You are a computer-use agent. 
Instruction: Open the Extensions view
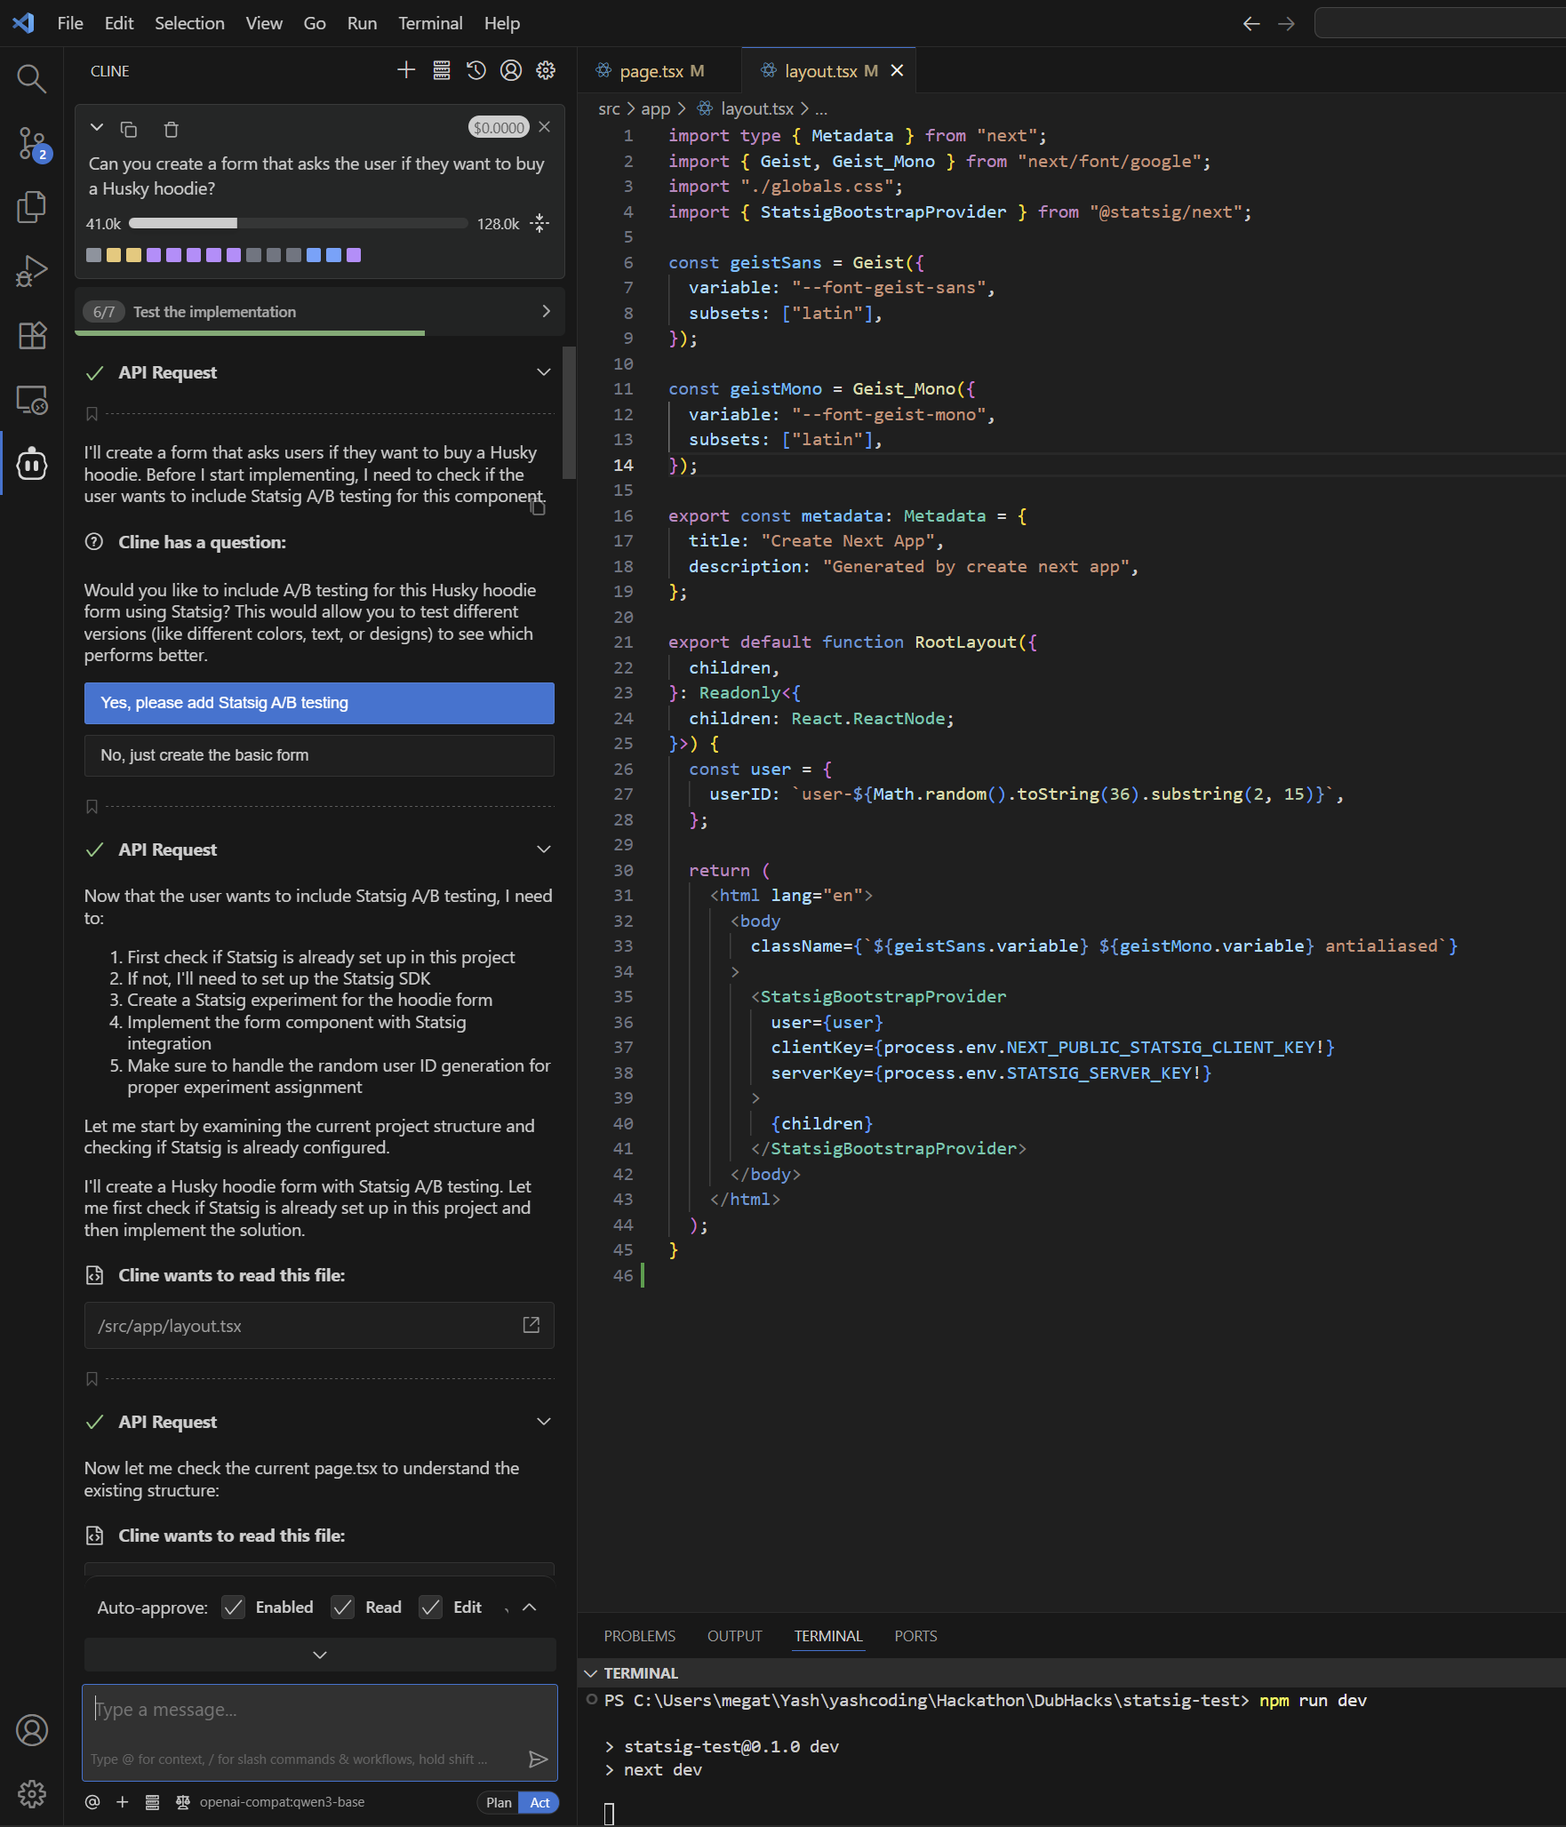(x=32, y=335)
